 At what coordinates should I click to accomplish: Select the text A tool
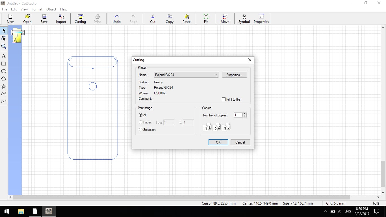click(4, 56)
